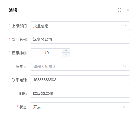Click the 部门名称 field label

19,39
